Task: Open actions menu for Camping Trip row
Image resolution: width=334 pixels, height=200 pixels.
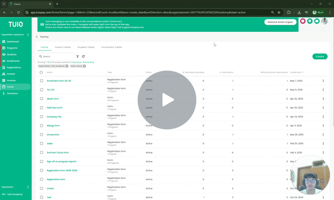Action: coord(323,117)
